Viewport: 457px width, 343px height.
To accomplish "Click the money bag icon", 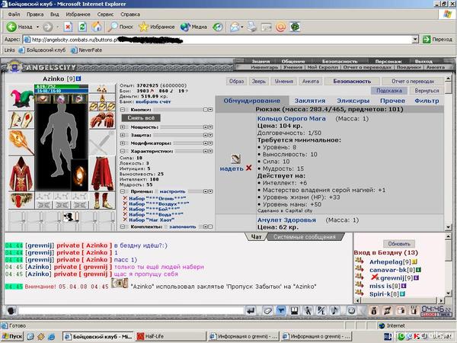I will 374,311.
